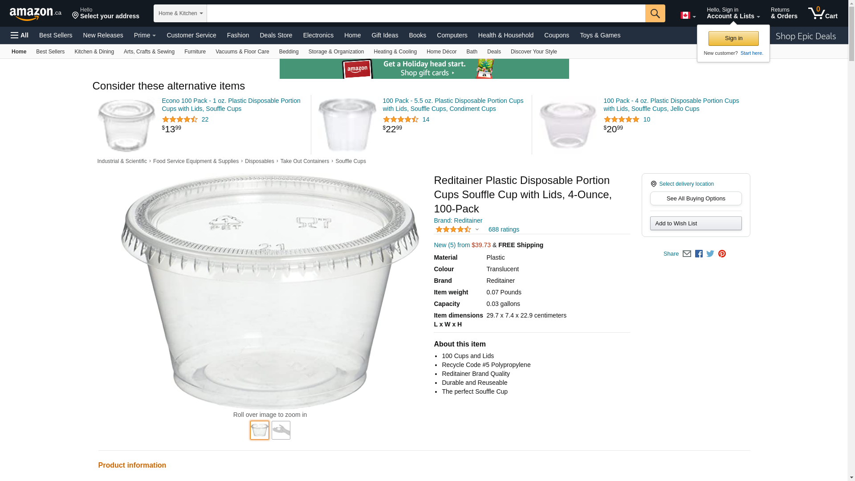Open the shopping cart
The image size is (855, 481).
click(822, 13)
